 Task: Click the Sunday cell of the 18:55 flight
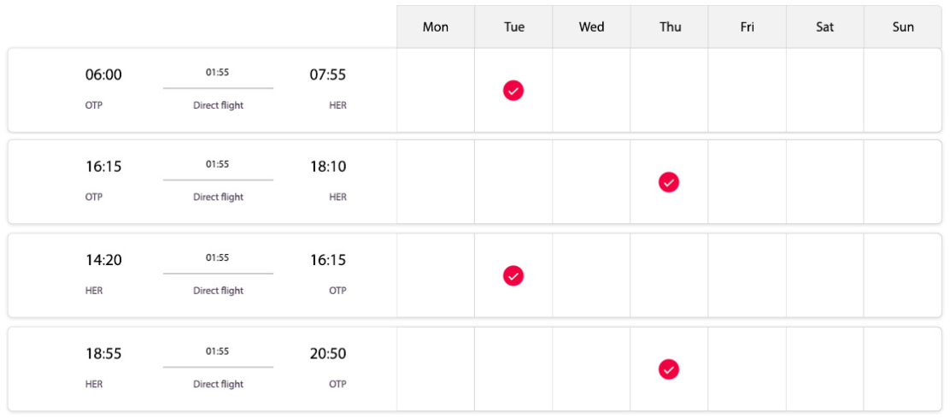(903, 369)
